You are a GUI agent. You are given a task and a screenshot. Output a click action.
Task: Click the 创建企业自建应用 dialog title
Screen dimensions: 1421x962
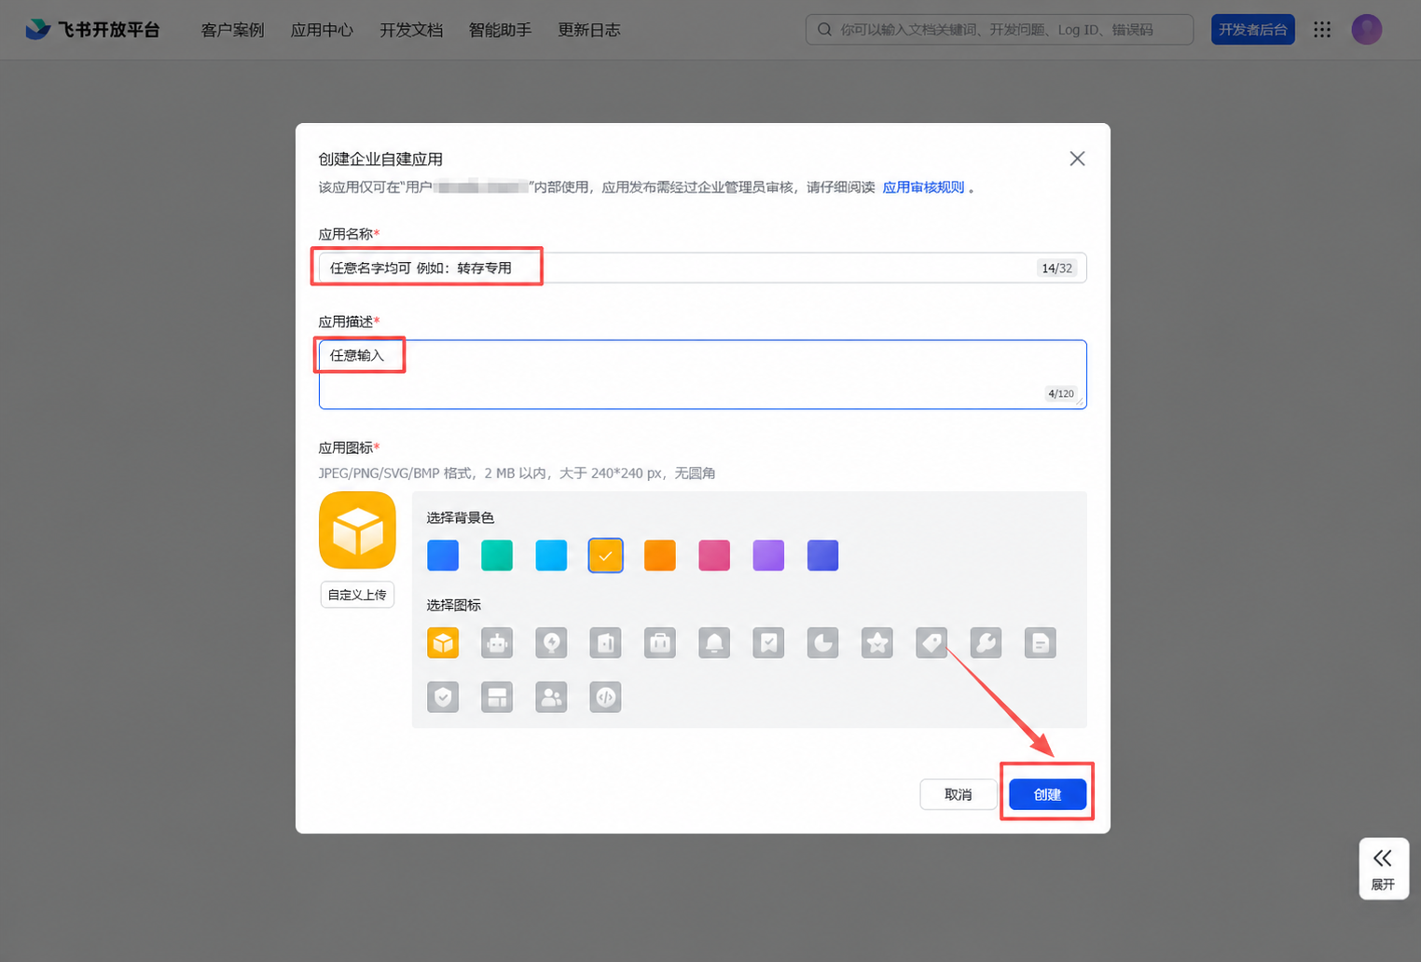coord(380,159)
